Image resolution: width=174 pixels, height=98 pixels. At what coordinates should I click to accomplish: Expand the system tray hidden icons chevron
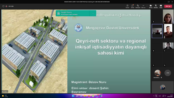154,96
